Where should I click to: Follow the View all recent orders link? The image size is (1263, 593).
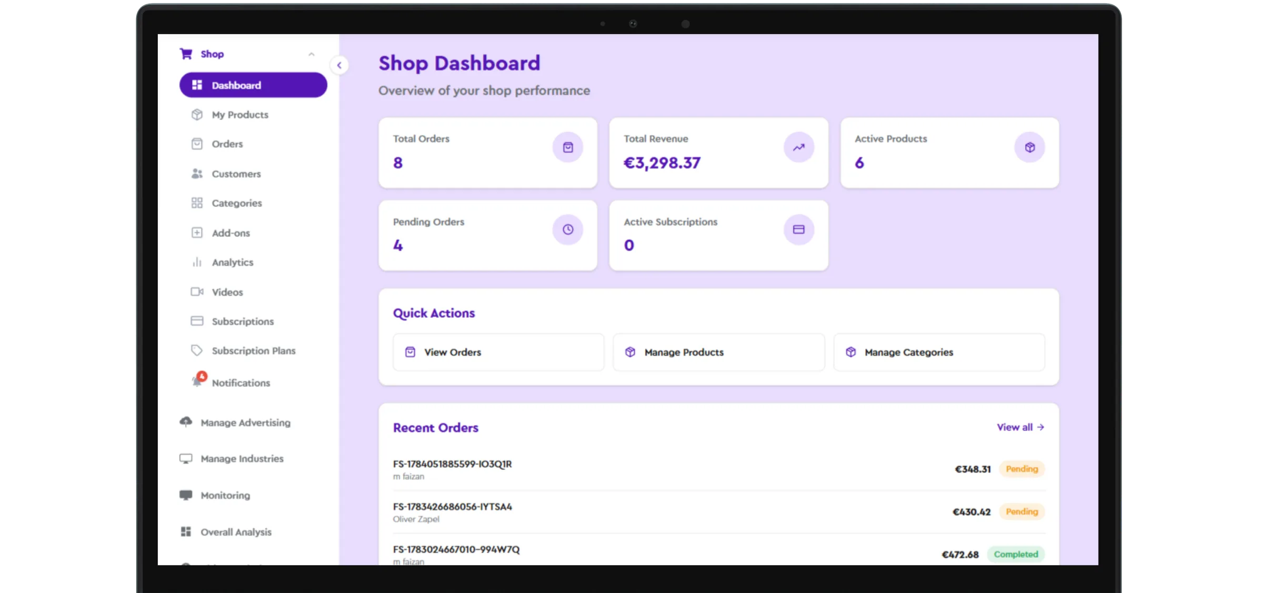[x=1020, y=427]
